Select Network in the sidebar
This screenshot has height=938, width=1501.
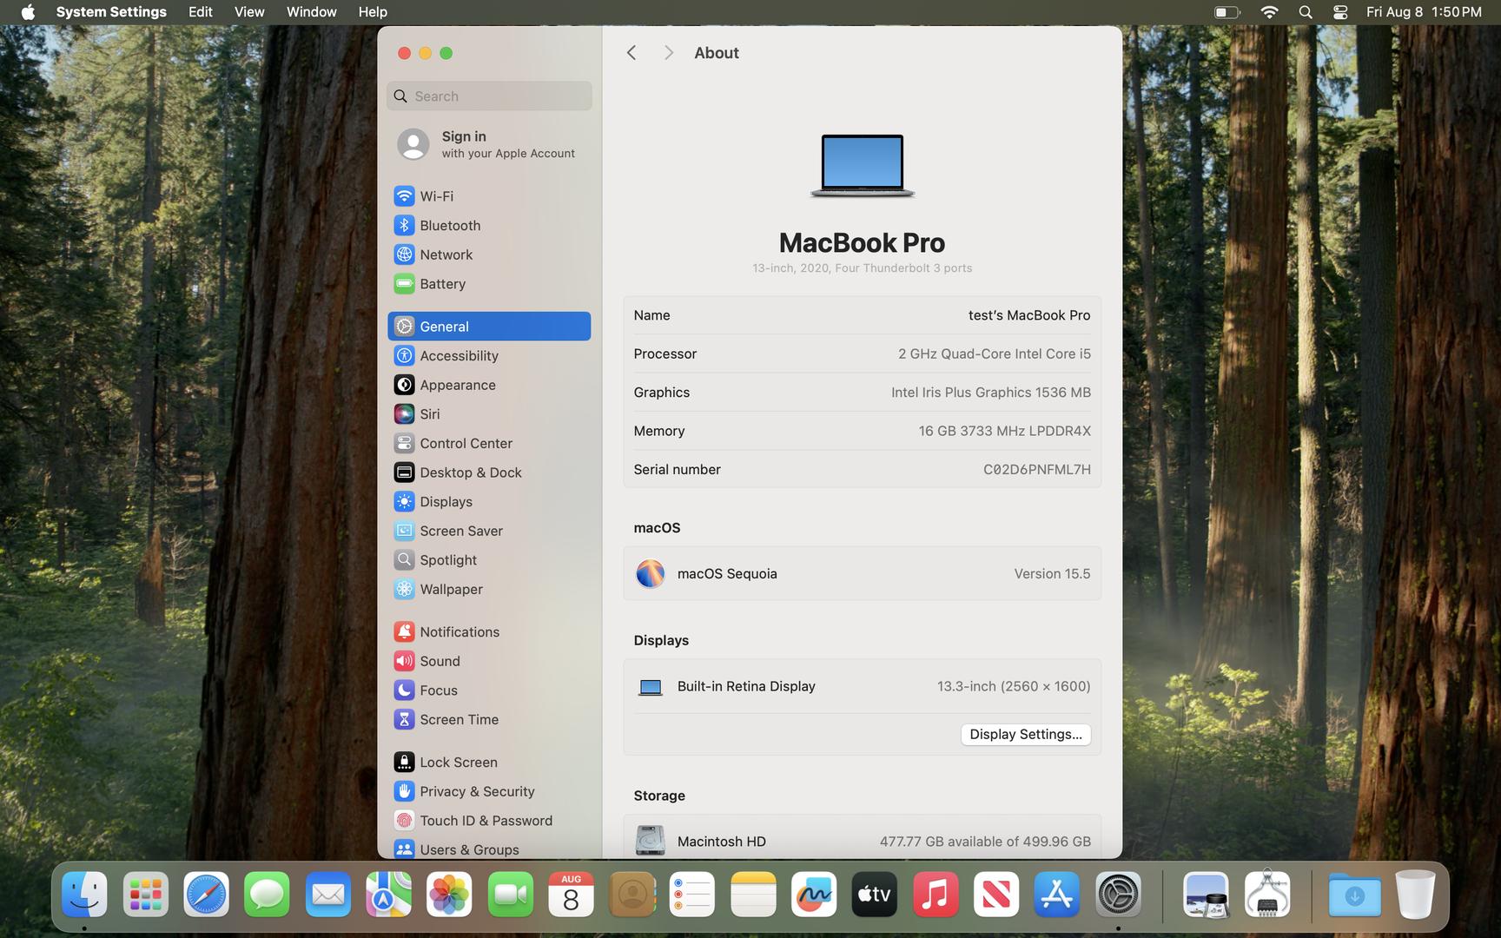489,254
